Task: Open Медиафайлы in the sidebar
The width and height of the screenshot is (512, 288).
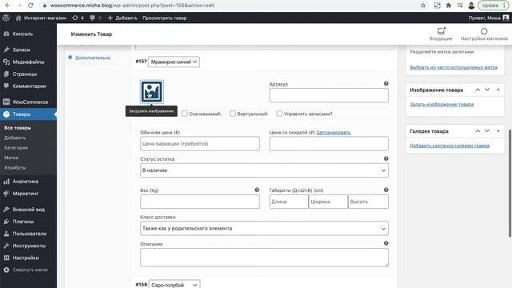Action: point(29,62)
